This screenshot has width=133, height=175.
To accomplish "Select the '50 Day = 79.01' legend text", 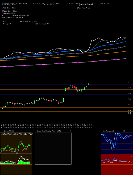I will tap(10, 8).
